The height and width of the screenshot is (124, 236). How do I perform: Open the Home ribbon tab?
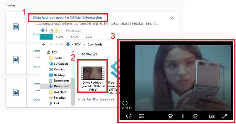pyautogui.click(x=60, y=37)
